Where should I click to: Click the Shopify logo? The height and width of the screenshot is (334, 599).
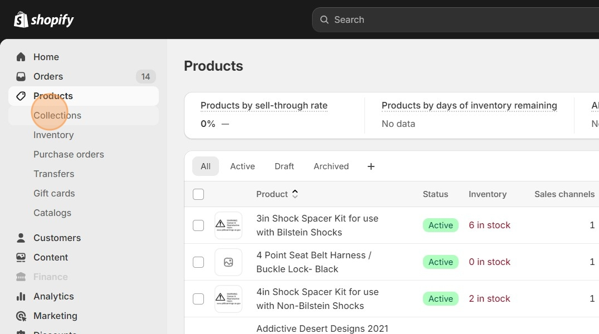click(44, 20)
